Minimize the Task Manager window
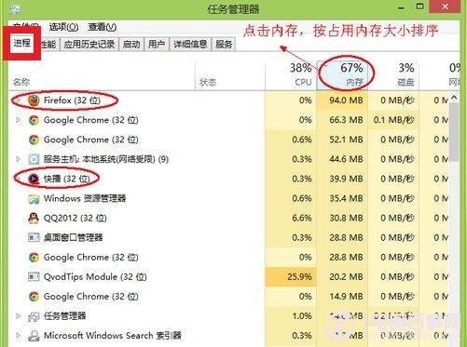This screenshot has width=467, height=347. click(401, 7)
